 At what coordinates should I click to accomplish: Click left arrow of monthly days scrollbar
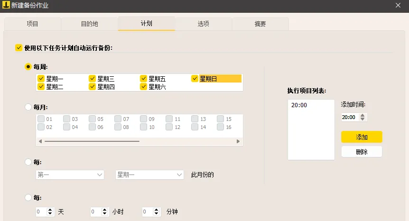coord(40,141)
